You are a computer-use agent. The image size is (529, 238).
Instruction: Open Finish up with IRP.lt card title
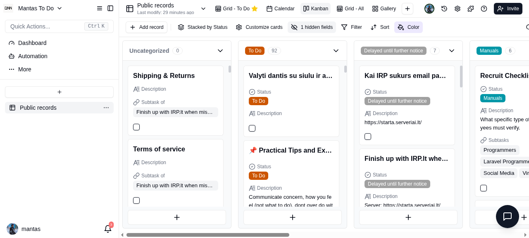(x=406, y=159)
